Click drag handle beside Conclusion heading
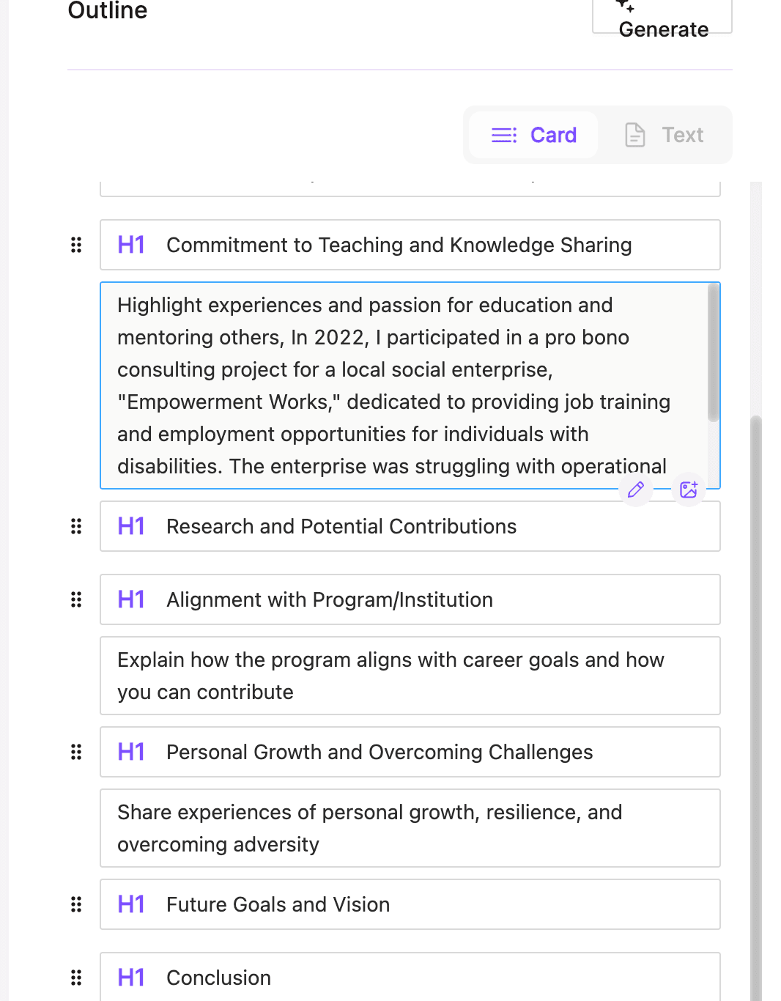Image resolution: width=781 pixels, height=1001 pixels. pyautogui.click(x=76, y=978)
